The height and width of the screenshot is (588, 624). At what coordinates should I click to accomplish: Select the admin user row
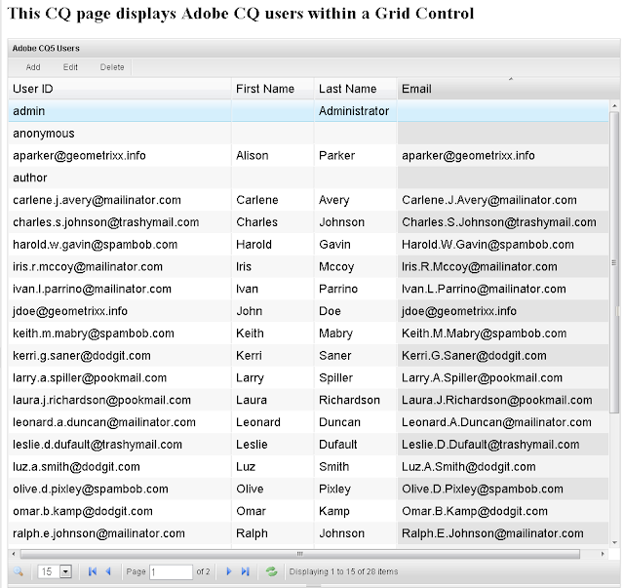pos(308,111)
